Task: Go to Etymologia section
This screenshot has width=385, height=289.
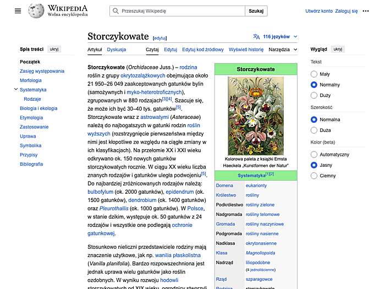Action: click(31, 118)
